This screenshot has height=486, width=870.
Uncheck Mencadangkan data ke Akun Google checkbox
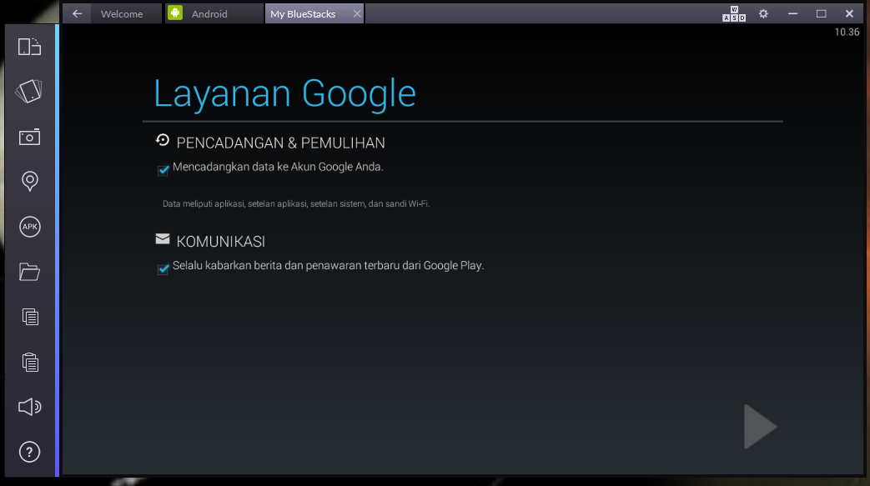[163, 170]
